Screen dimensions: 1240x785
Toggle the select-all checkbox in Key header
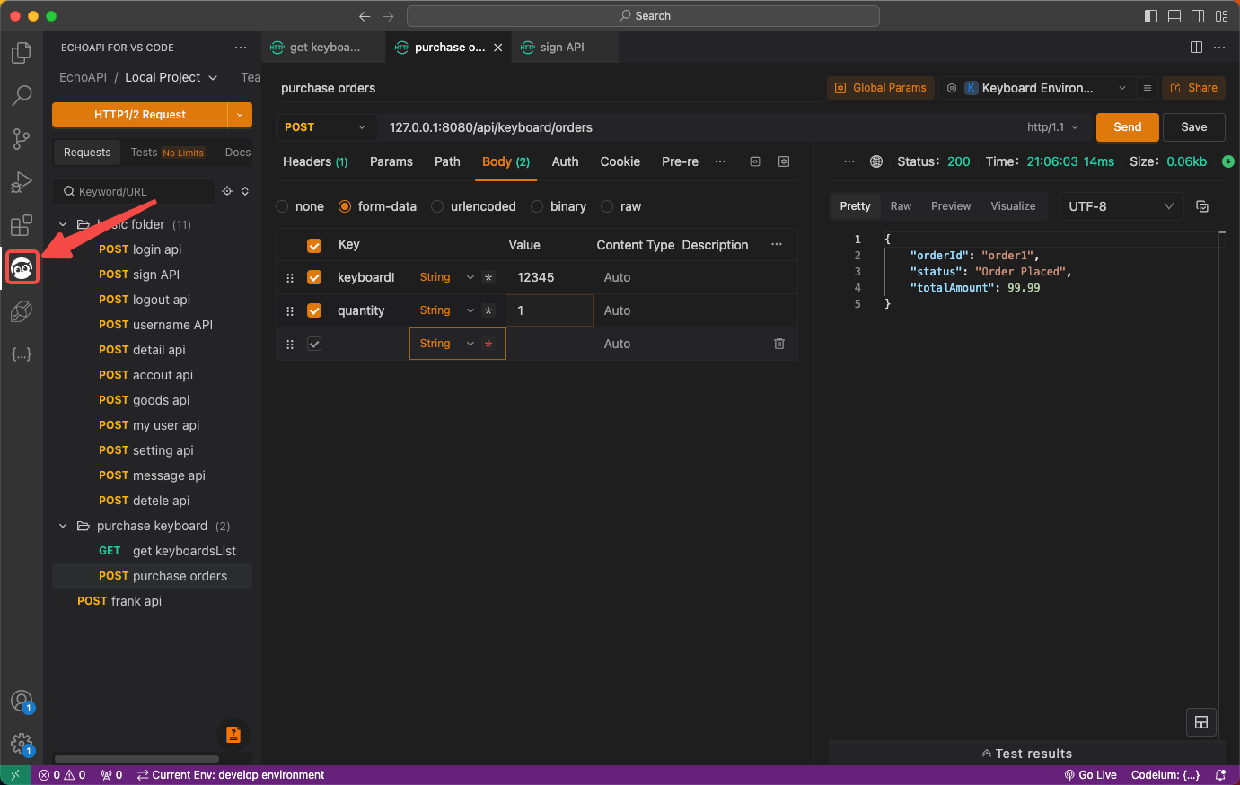[314, 245]
